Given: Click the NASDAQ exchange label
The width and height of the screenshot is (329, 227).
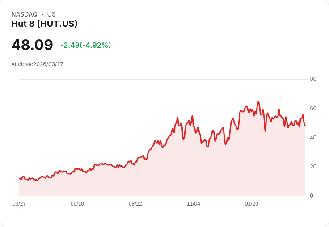Looking at the screenshot, I should coord(24,14).
